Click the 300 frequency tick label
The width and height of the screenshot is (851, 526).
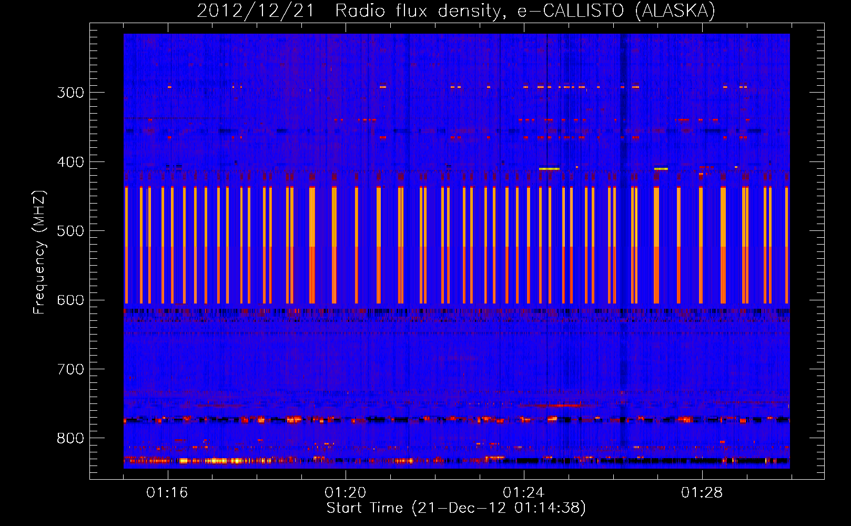[70, 93]
